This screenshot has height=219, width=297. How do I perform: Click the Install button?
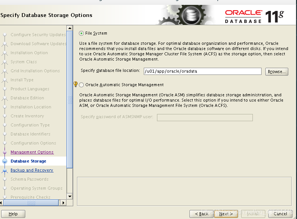click(253, 214)
